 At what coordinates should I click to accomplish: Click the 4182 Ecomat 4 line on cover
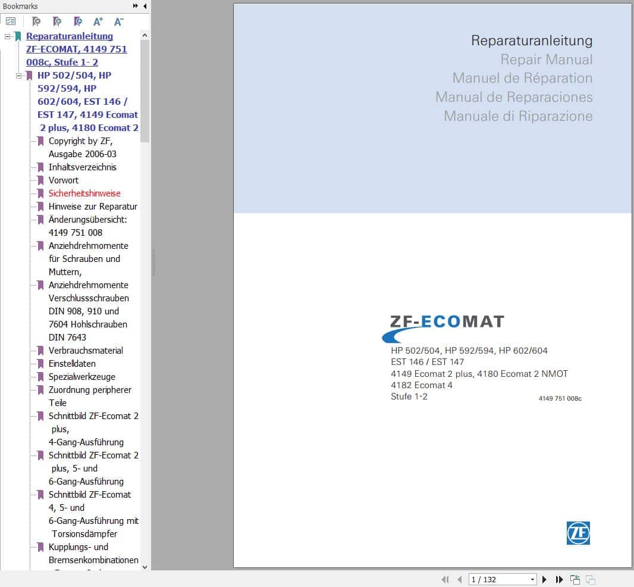pyautogui.click(x=421, y=385)
